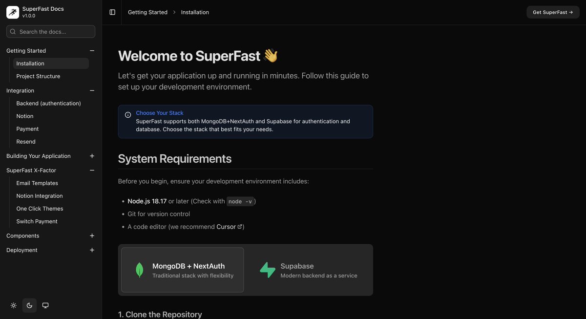
Task: Expand the Components section
Action: point(92,235)
